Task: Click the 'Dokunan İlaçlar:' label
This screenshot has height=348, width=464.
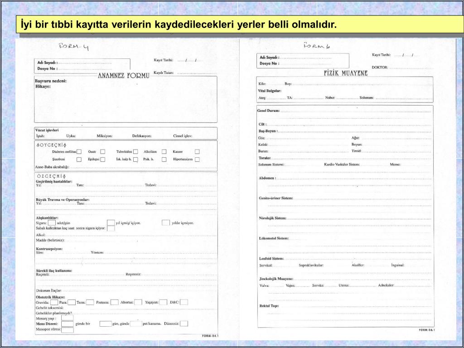Action: pos(49,290)
